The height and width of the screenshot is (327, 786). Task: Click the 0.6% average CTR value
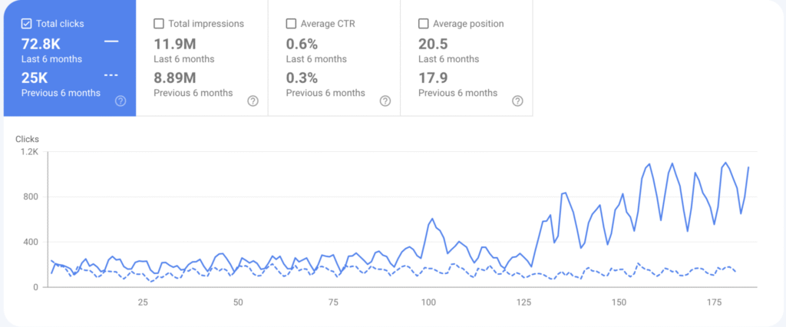(x=302, y=44)
